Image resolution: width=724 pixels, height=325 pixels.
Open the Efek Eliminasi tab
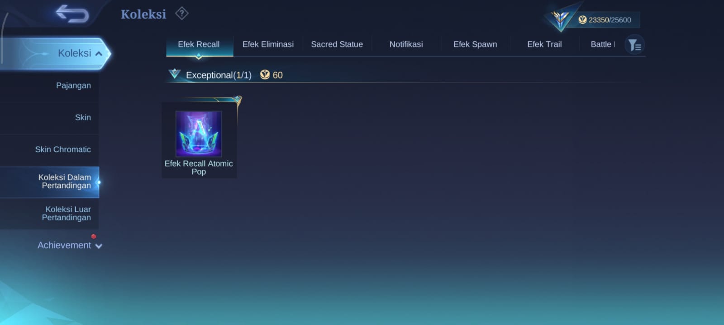pos(268,44)
